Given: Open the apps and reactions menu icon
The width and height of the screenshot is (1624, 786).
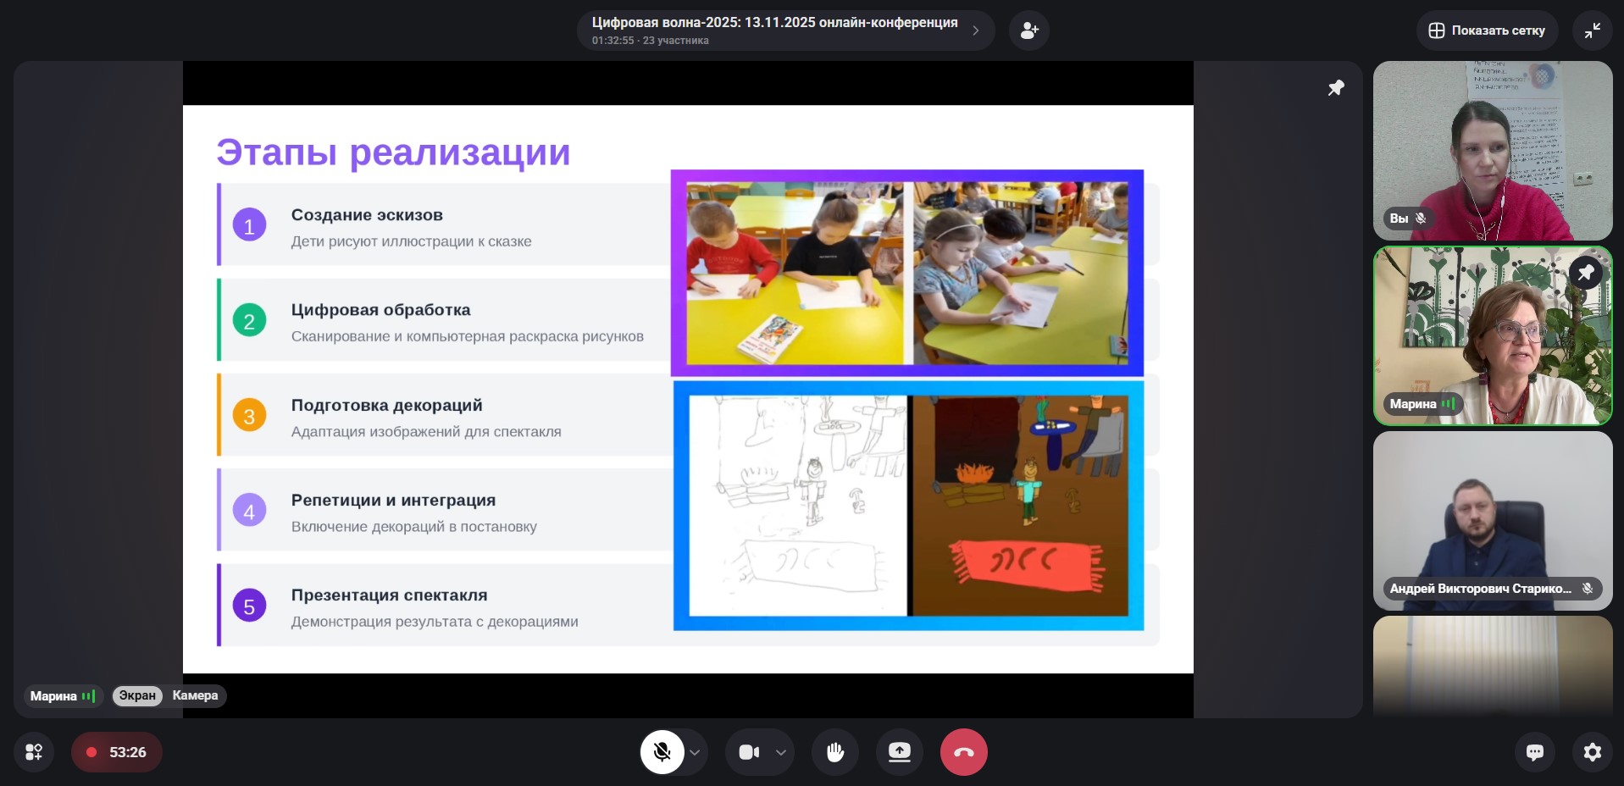Looking at the screenshot, I should tap(34, 752).
